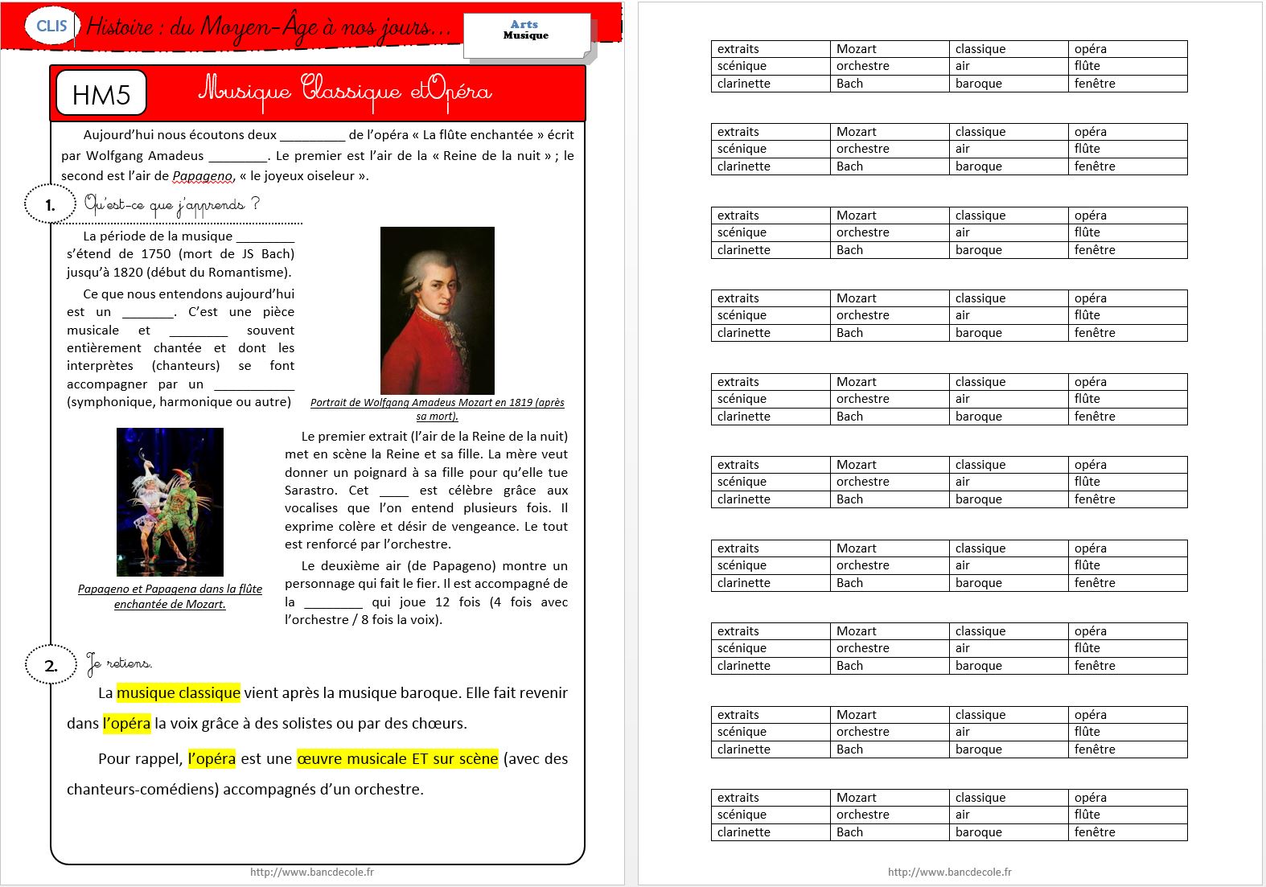Click 'scénique' cell in the topmost table

[x=771, y=66]
